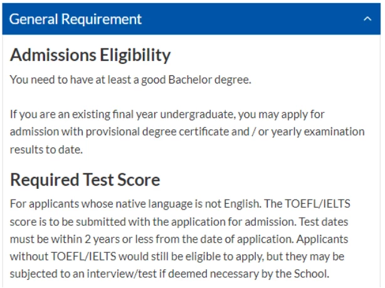Select the Required Test Score heading
This screenshot has height=288, width=385.
coord(85,179)
